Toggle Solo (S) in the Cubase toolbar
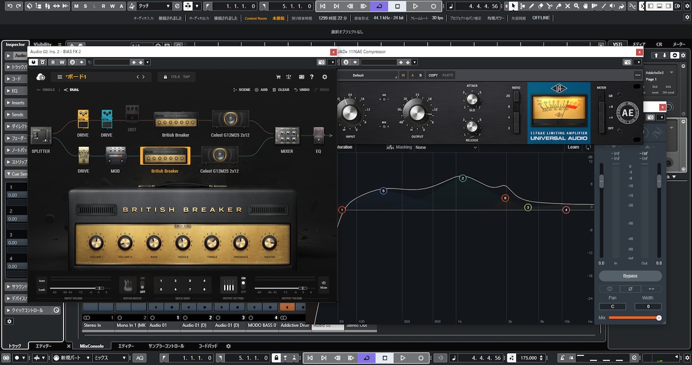This screenshot has width=692, height=365. click(86, 6)
